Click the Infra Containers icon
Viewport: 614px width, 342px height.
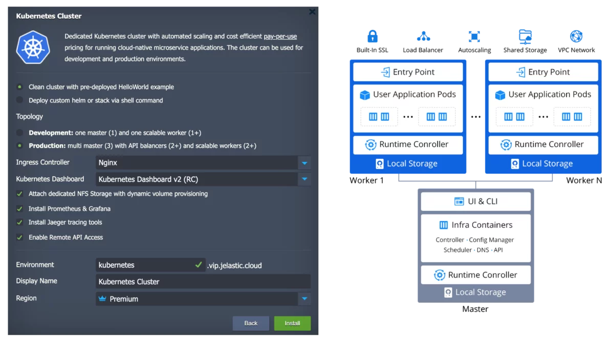click(x=444, y=225)
